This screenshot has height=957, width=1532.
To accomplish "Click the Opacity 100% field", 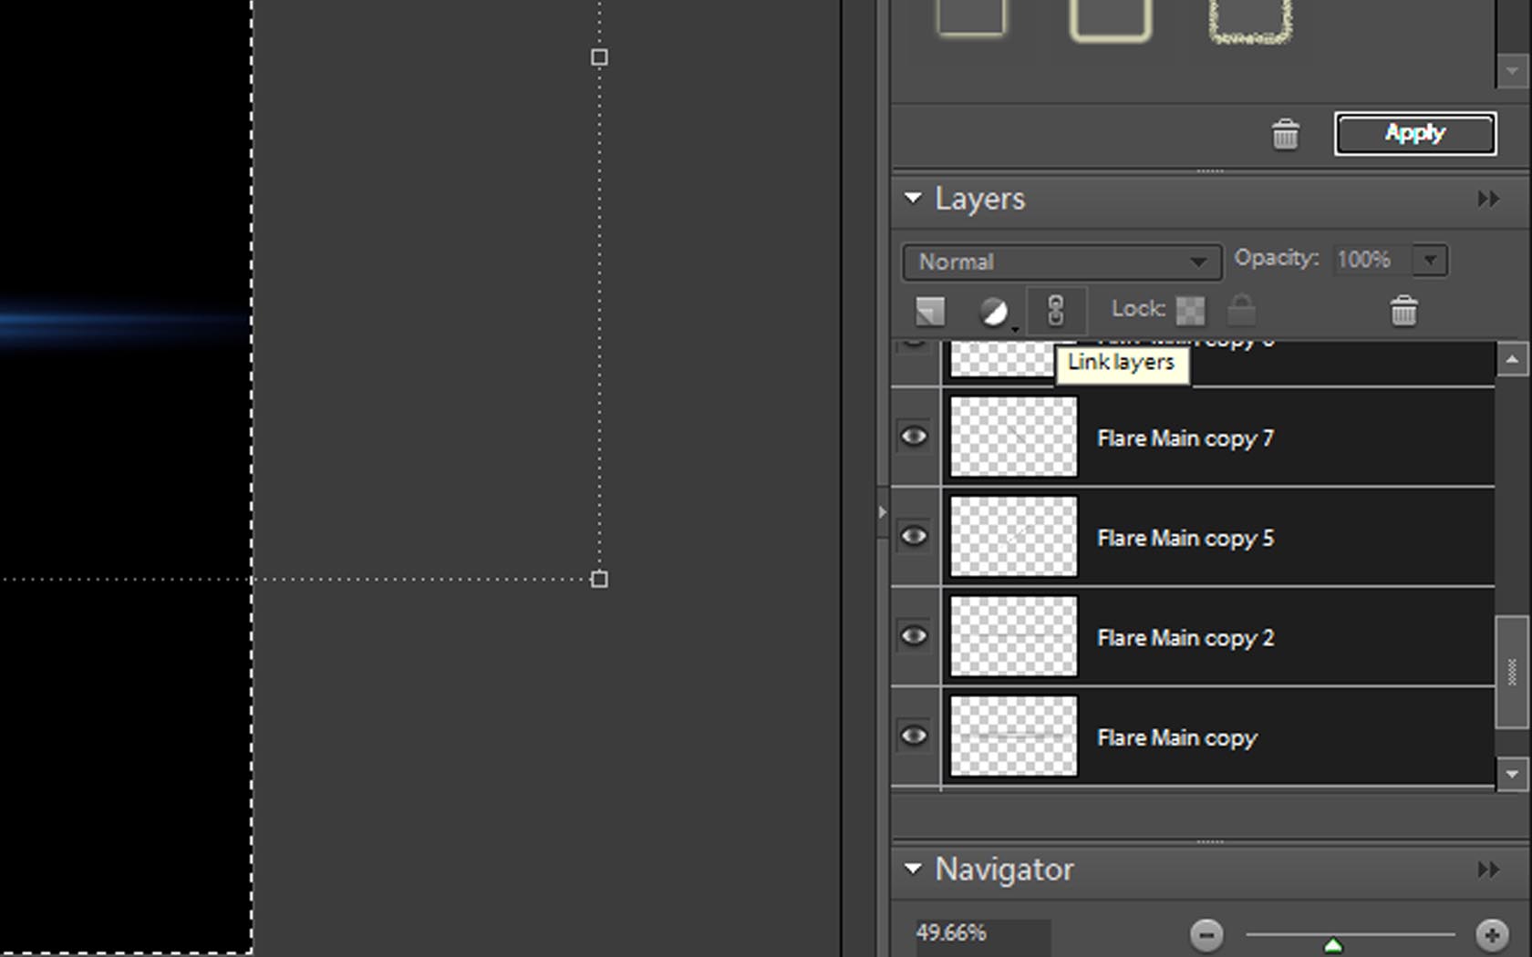I will [1372, 260].
